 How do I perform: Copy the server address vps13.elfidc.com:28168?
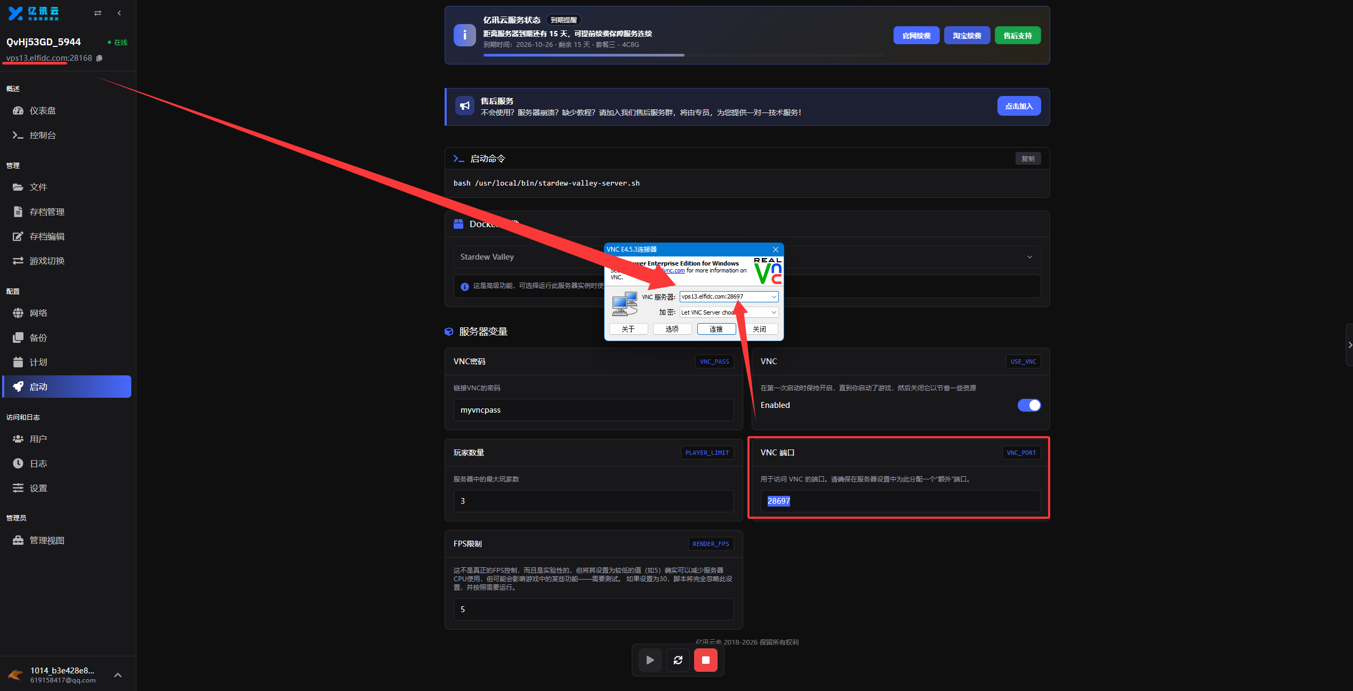coord(99,58)
